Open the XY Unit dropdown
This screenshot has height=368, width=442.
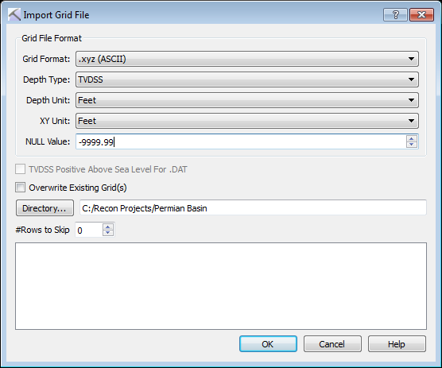tap(247, 121)
